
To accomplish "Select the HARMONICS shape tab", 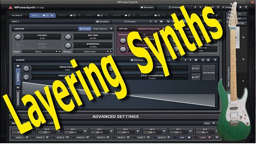I will point(18,98).
